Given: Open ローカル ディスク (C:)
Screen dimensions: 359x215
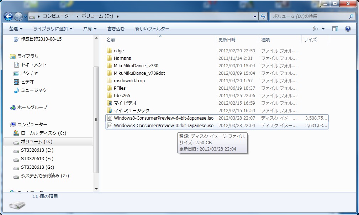Looking at the screenshot, I should [x=43, y=133].
